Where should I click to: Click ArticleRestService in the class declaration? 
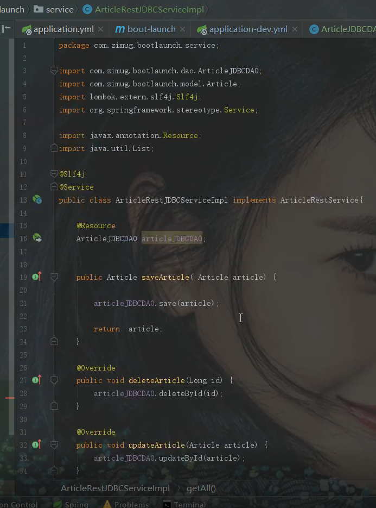tap(320, 200)
